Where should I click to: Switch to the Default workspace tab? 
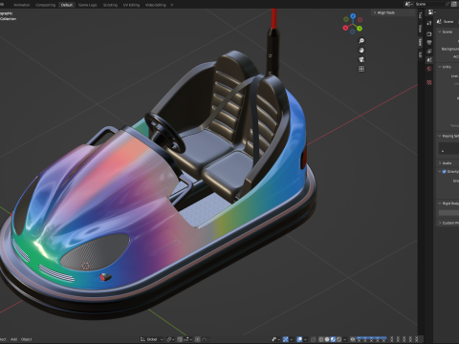67,5
